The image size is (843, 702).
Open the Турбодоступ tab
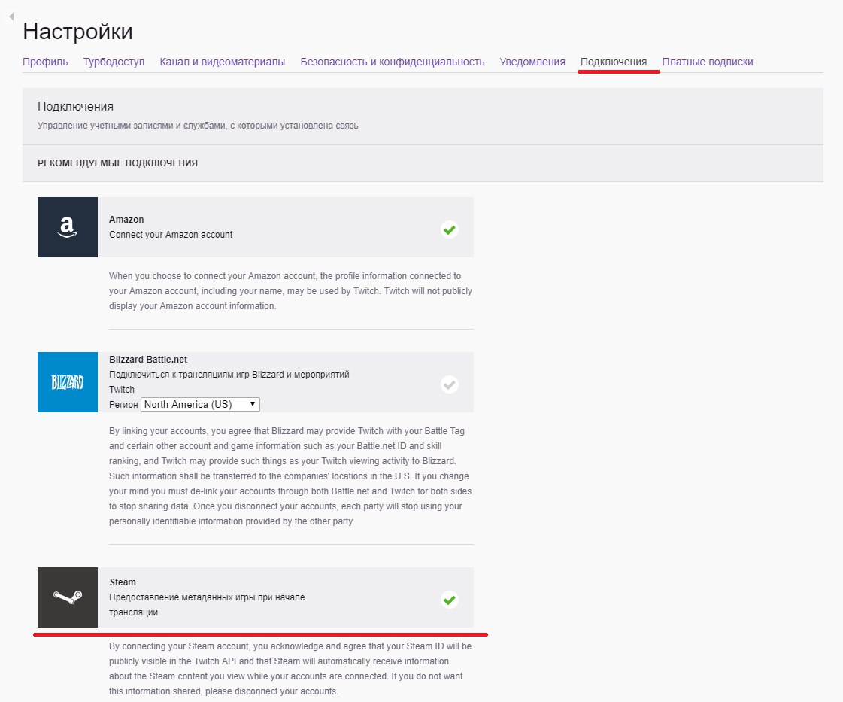click(114, 62)
